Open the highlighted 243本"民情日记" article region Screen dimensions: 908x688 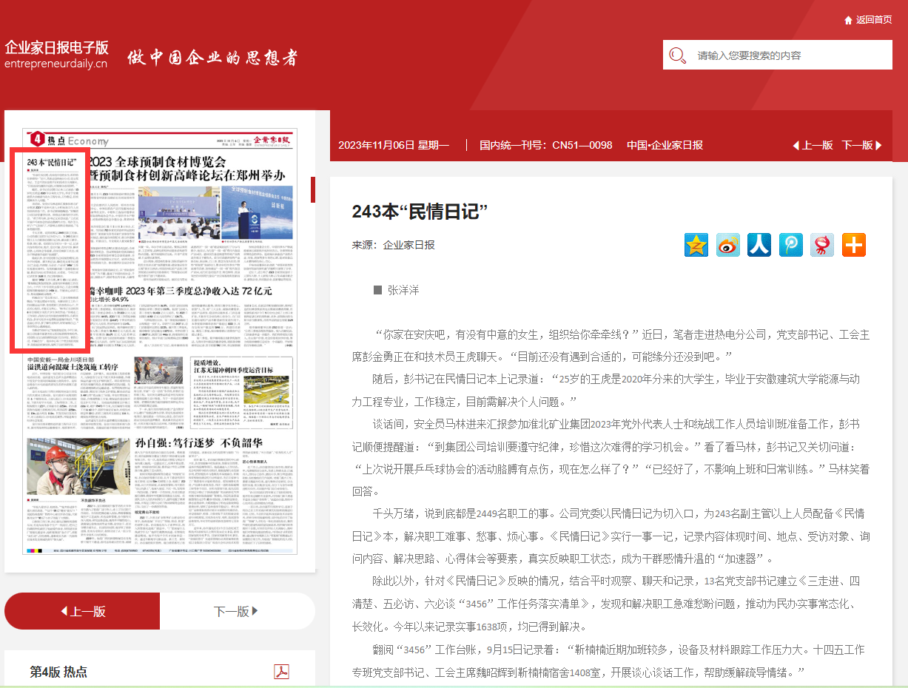click(50, 250)
